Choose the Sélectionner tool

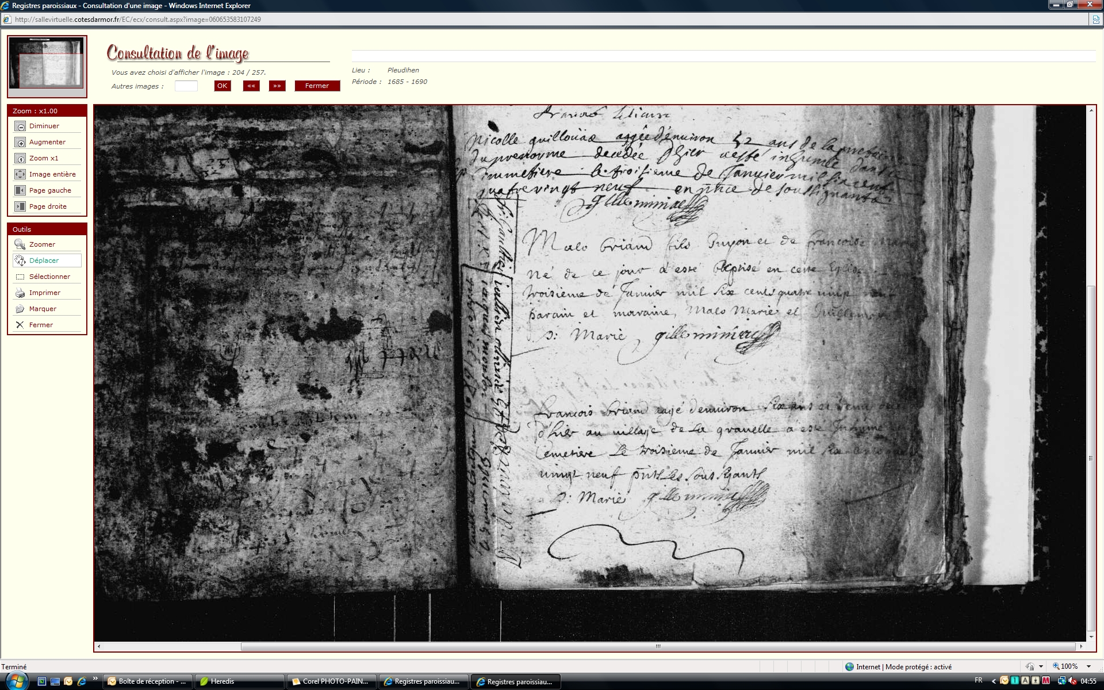[x=20, y=277]
